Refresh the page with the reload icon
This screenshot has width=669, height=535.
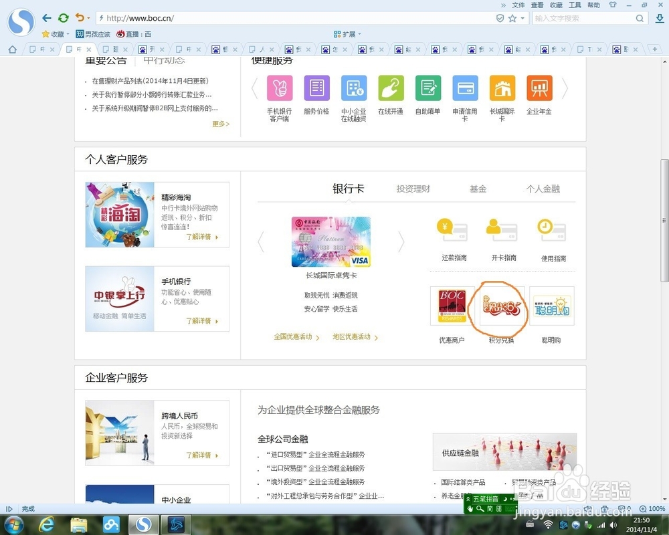click(x=62, y=18)
